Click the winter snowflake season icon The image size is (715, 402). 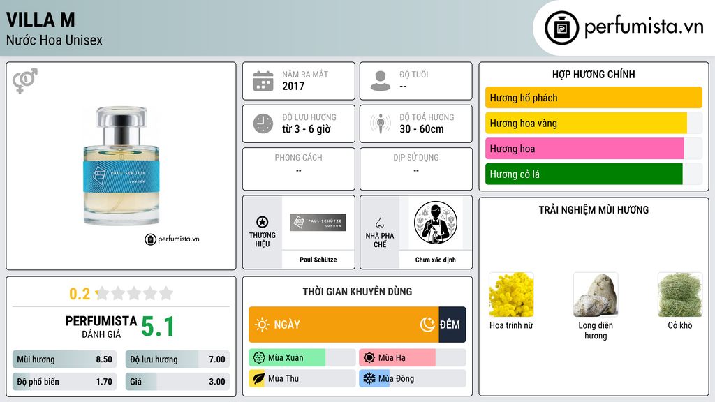tap(369, 379)
